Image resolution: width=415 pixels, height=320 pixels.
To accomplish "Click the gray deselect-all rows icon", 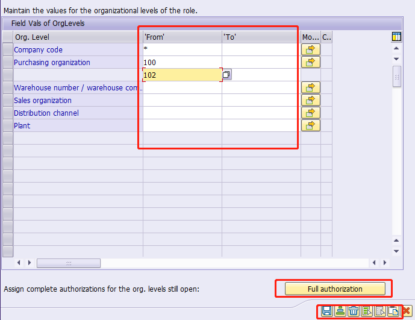I will pos(380,311).
